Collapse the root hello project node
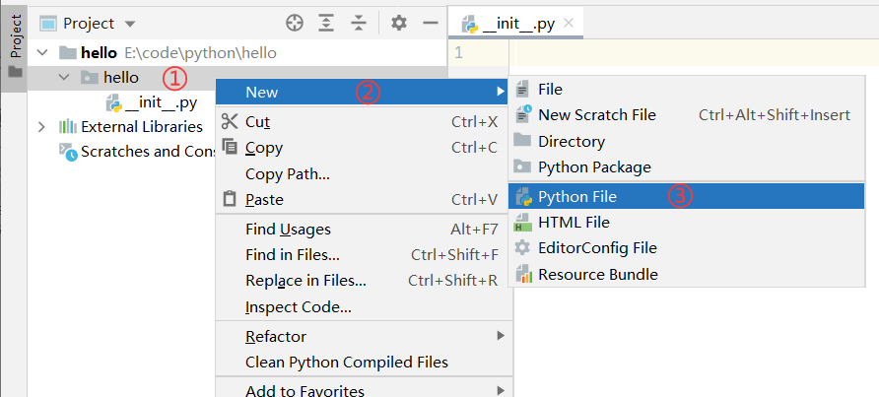 pos(41,52)
